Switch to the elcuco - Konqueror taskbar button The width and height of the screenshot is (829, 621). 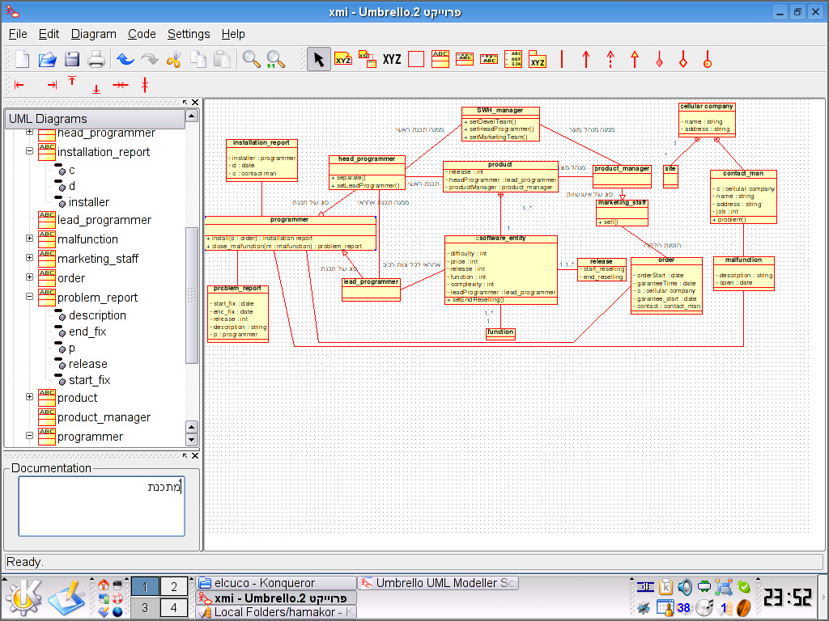pyautogui.click(x=275, y=582)
